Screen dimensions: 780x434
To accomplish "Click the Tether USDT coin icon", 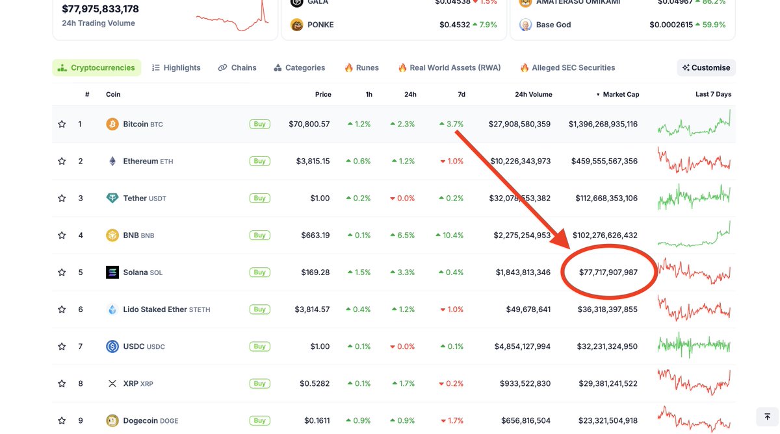I will click(x=110, y=198).
